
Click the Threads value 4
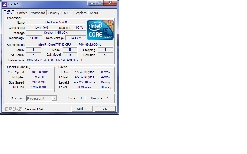tap(108, 98)
